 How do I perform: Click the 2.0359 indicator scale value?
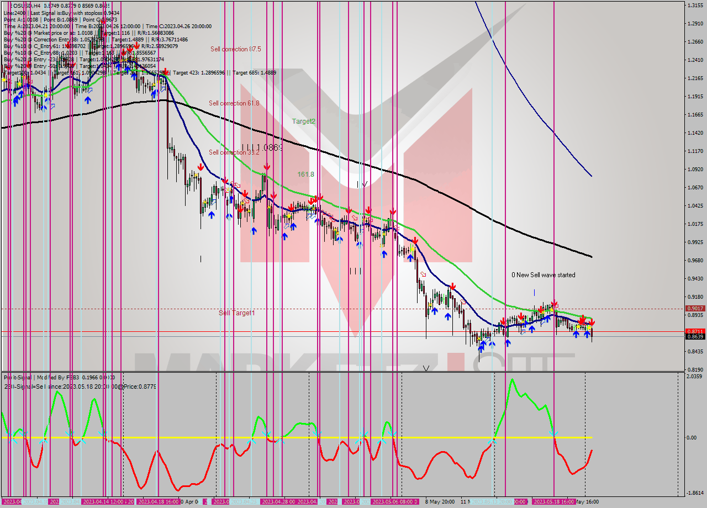pyautogui.click(x=695, y=376)
